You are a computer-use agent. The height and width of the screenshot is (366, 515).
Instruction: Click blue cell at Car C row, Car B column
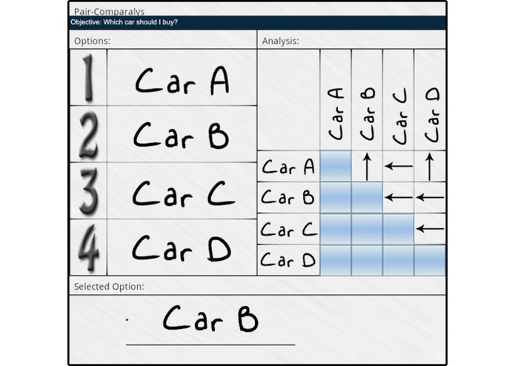click(x=367, y=229)
